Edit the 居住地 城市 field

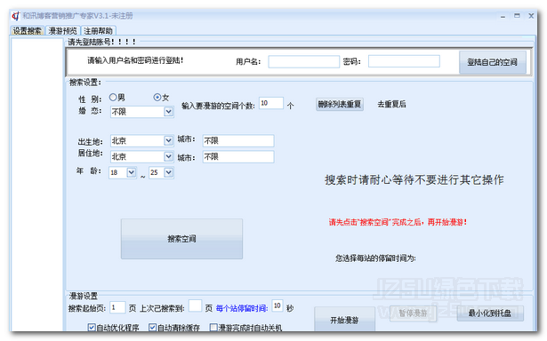[238, 157]
